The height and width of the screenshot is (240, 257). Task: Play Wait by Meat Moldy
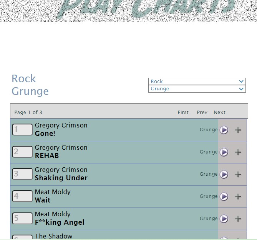click(224, 197)
